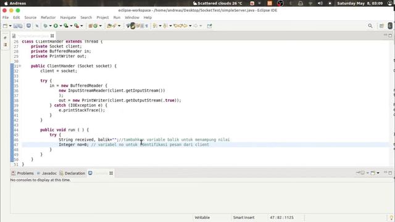395x222 pixels.
Task: Click the tip lightbulb icon in status bar
Action: pos(391,218)
